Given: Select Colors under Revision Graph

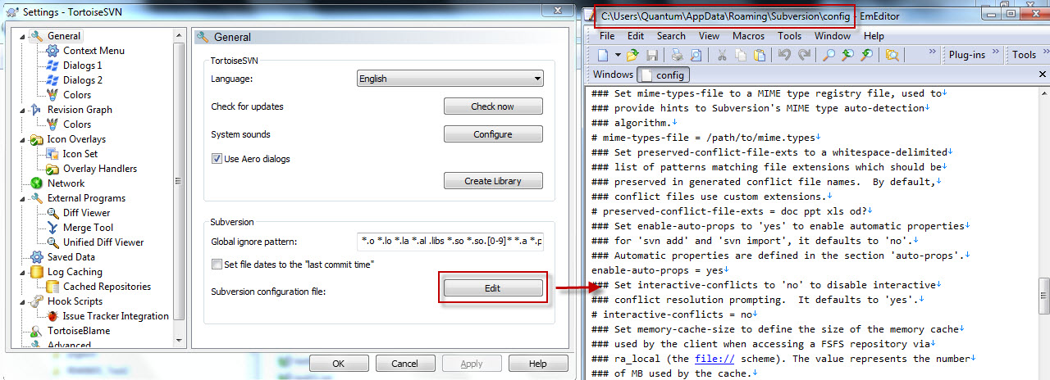Looking at the screenshot, I should (x=77, y=124).
